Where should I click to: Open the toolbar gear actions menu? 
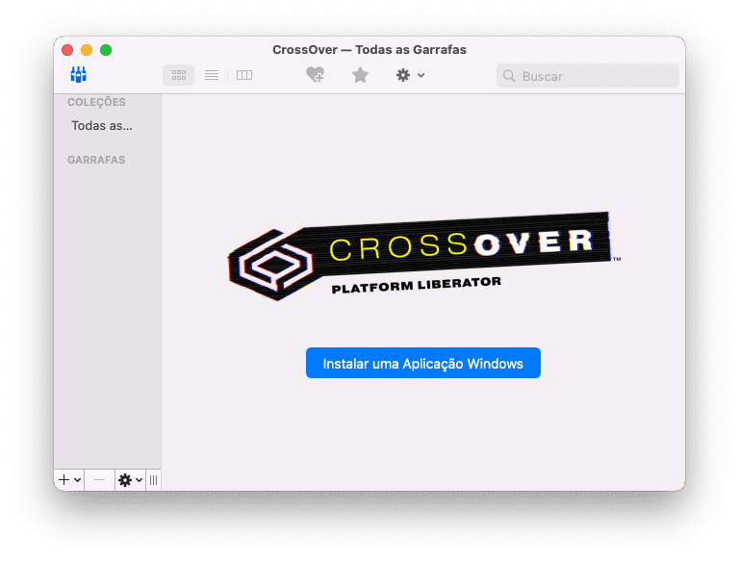[x=410, y=75]
